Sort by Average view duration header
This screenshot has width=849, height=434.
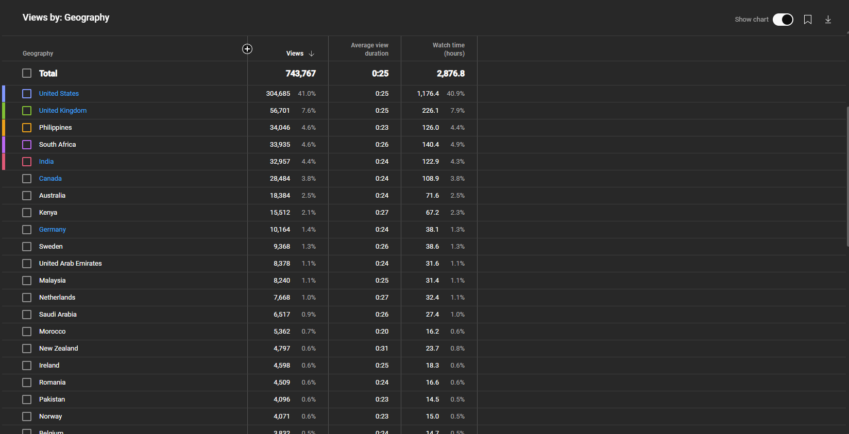(369, 49)
